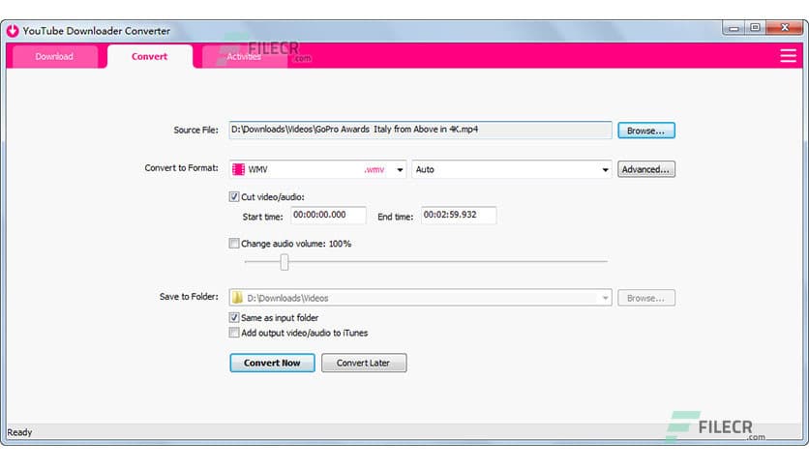The image size is (809, 468).
Task: Minimize the YouTube Downloader Converter window
Action: 734,28
